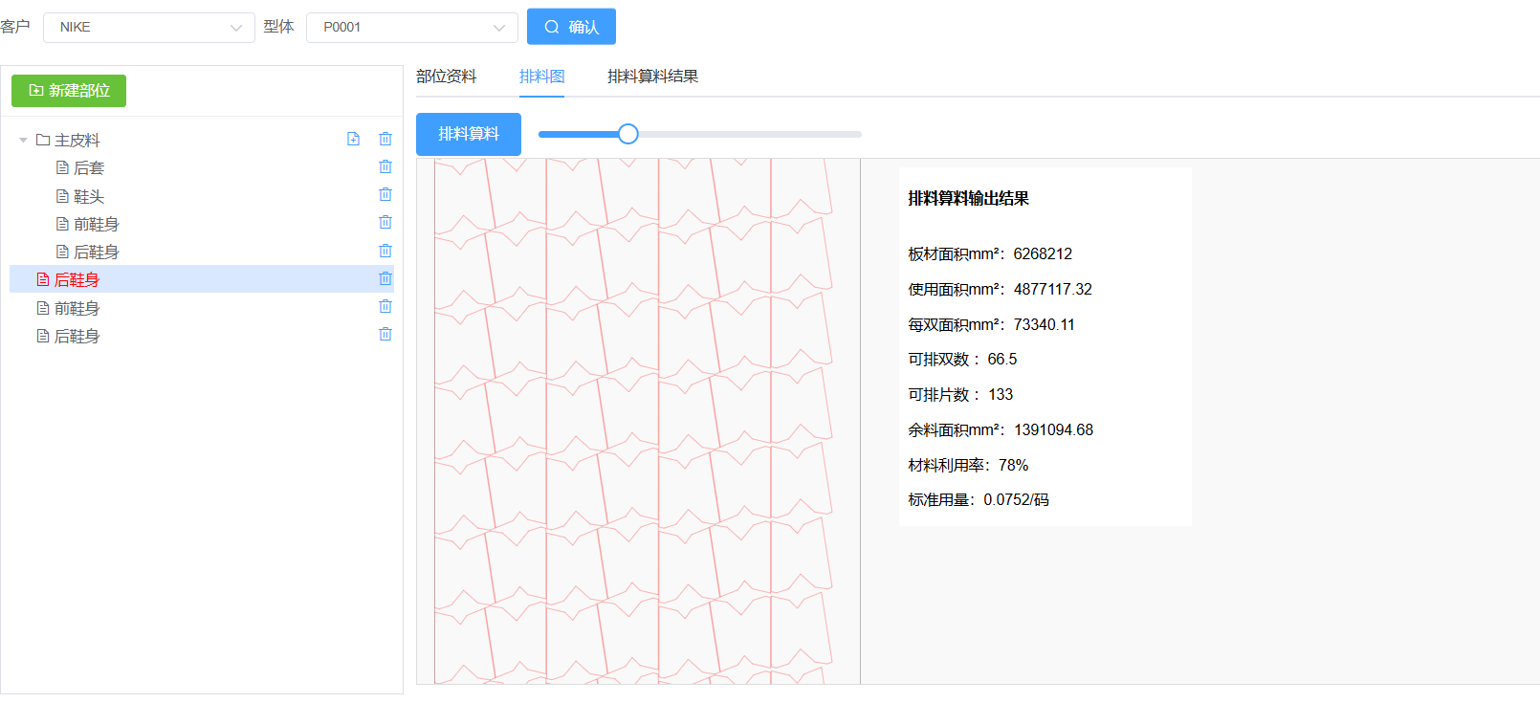The height and width of the screenshot is (703, 1540).
Task: Create a new part with 新建部位
Action: 69,91
